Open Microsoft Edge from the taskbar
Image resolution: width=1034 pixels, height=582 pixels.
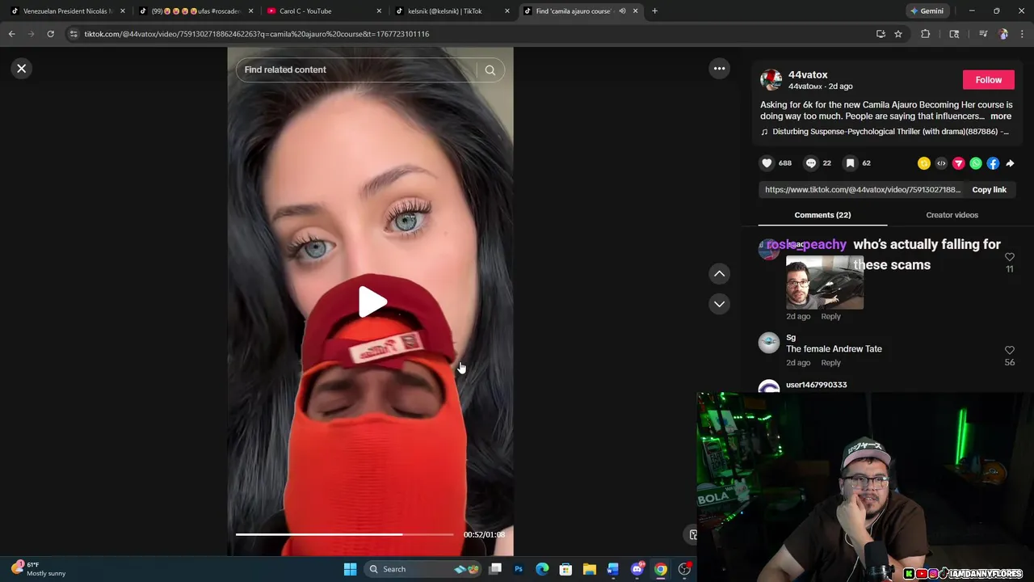click(542, 569)
